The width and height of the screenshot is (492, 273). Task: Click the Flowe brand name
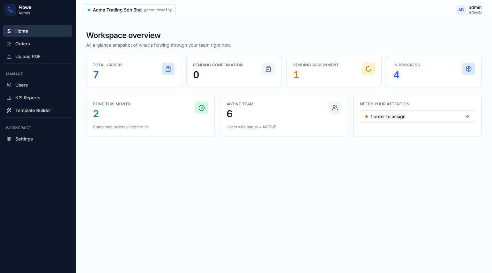click(25, 7)
